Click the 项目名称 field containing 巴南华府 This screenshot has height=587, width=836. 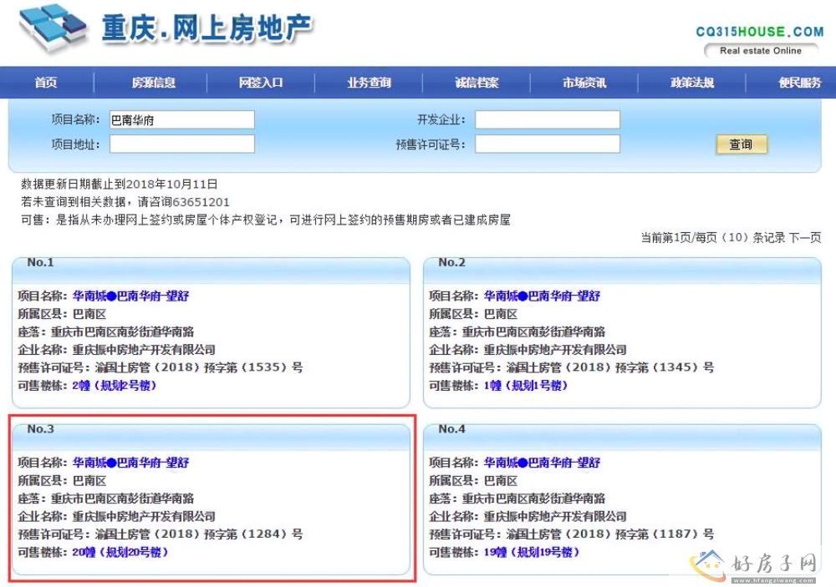pos(181,120)
